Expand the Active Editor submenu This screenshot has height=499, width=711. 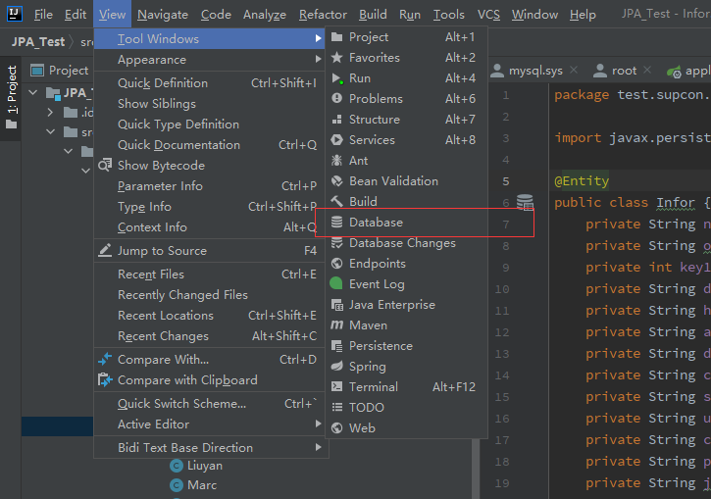click(209, 424)
